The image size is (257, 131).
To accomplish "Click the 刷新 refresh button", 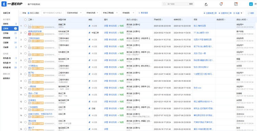I will tap(251, 13).
